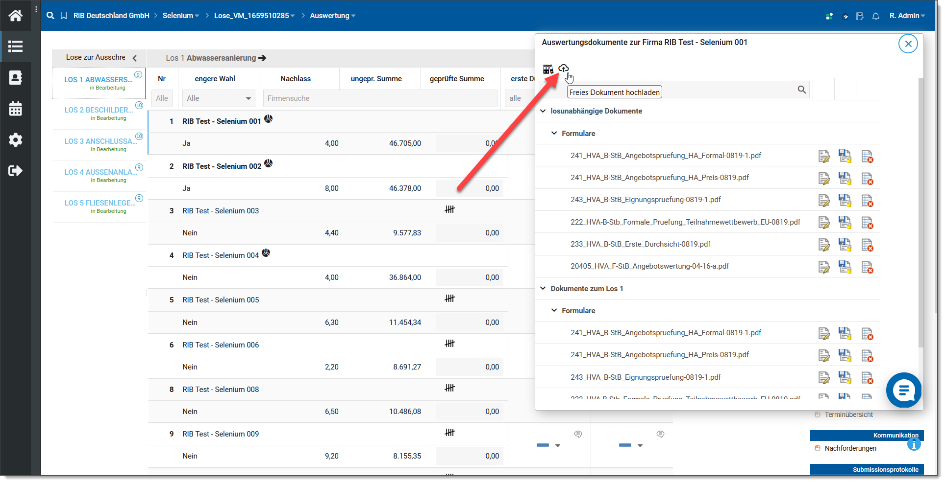Open the engere Wahl Alle dropdown

(x=219, y=98)
